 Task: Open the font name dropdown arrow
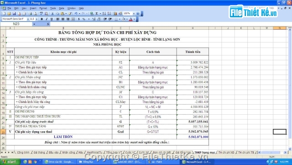click(x=28, y=19)
